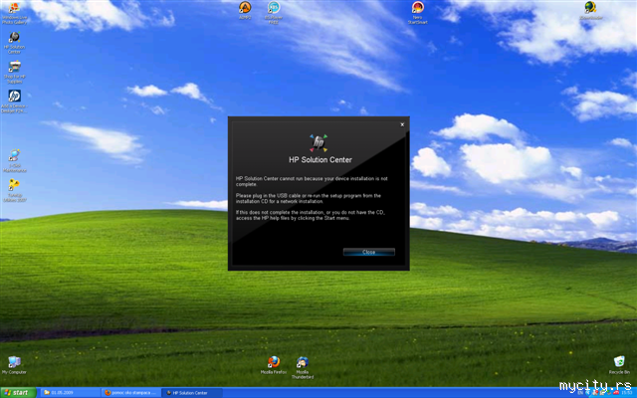Viewport: 637px width, 398px height.
Task: Click the Close button in HP Solution Center dialog
Action: click(x=369, y=252)
